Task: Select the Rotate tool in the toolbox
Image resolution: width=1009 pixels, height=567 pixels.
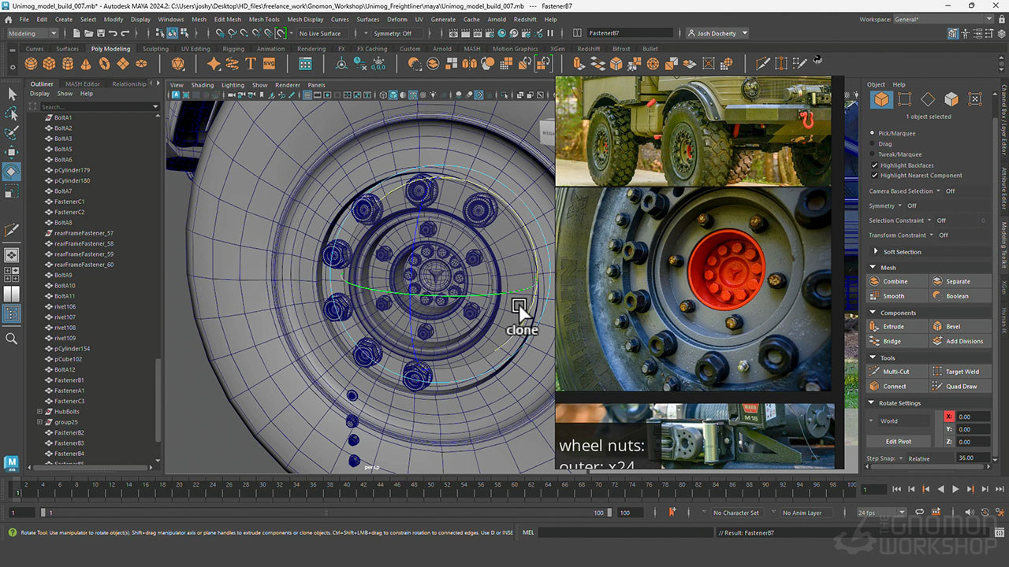Action: click(x=12, y=171)
